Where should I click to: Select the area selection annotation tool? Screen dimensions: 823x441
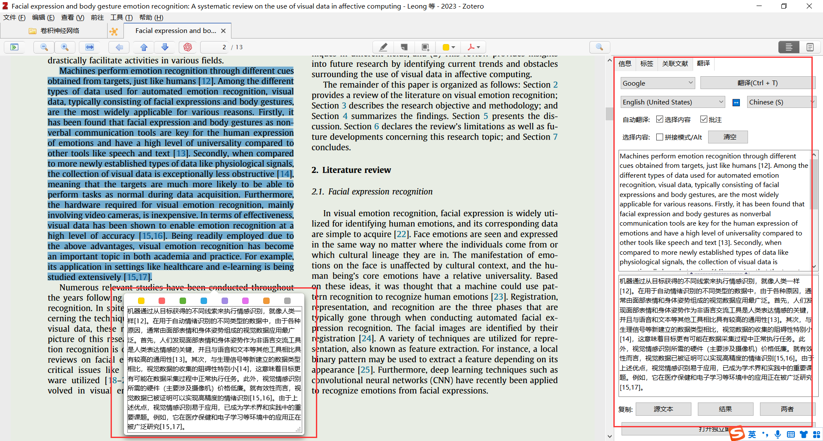pos(425,47)
